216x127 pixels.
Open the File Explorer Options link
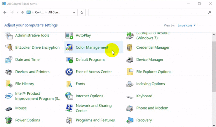point(153,72)
